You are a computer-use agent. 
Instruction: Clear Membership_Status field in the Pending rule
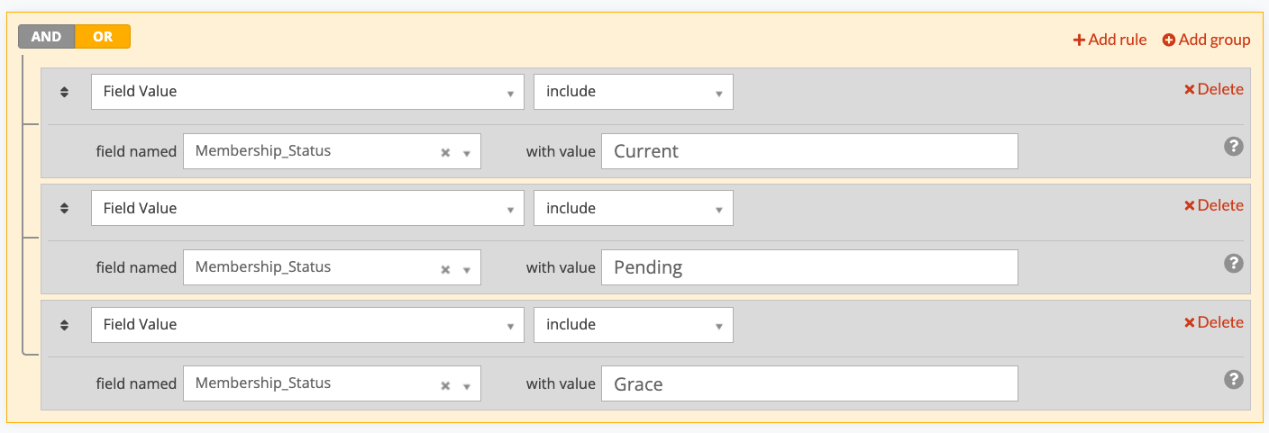[445, 268]
